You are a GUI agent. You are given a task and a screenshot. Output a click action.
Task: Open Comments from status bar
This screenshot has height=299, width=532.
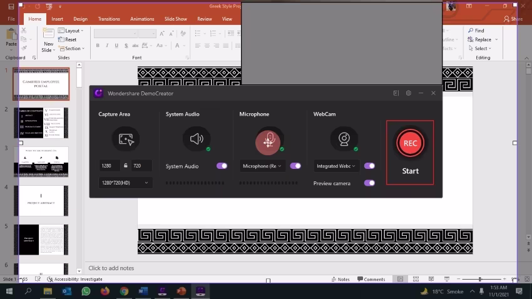(x=371, y=280)
